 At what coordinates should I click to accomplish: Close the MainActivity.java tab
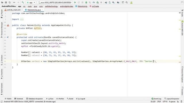point(42,10)
